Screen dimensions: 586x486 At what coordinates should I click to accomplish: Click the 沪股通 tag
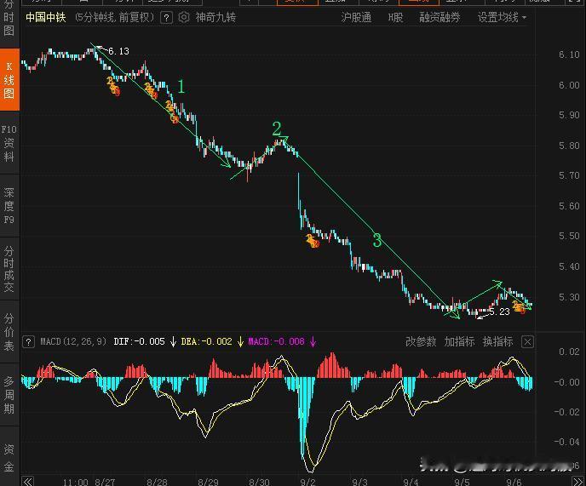(356, 17)
